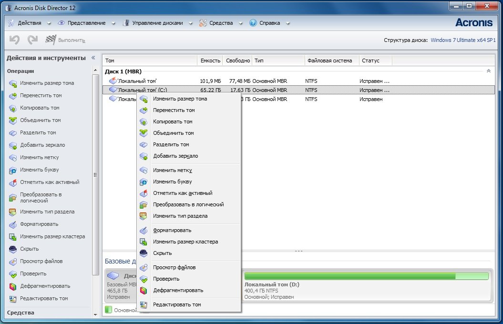This screenshot has height=324, width=503.
Task: Open the Действия menu dropdown
Action: coord(30,23)
